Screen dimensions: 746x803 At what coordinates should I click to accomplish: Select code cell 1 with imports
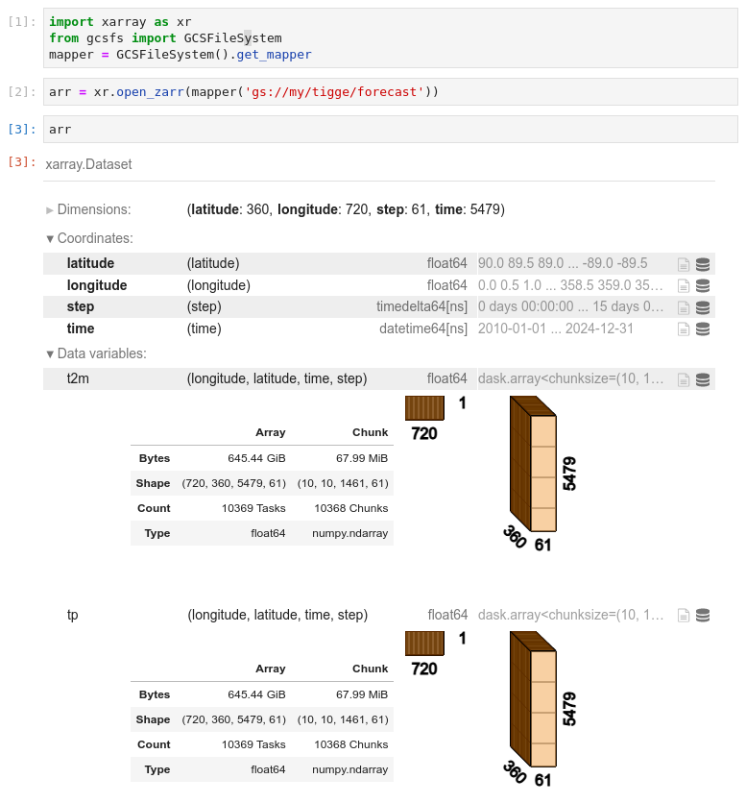click(x=390, y=37)
